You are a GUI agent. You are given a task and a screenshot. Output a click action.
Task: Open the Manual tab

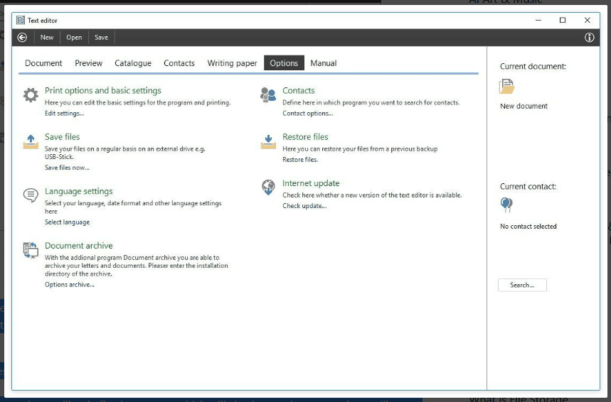(324, 63)
